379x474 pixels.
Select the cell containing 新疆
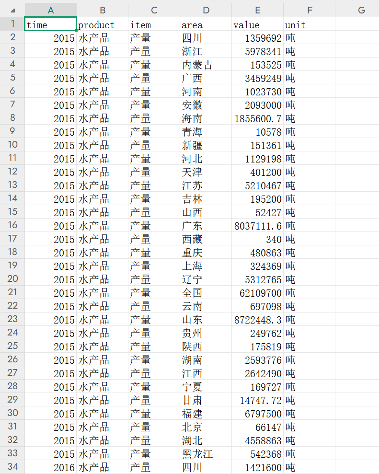[x=206, y=145]
